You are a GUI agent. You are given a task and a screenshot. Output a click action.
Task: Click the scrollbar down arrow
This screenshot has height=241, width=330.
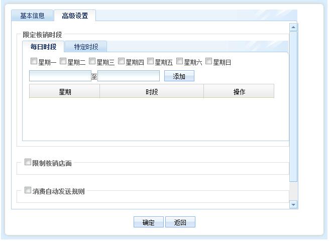point(293,204)
